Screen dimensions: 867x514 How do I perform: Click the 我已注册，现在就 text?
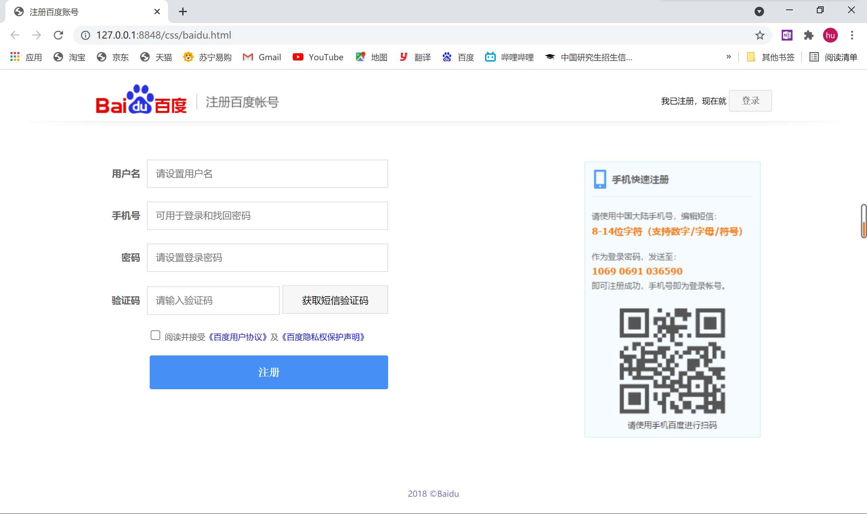(x=694, y=101)
